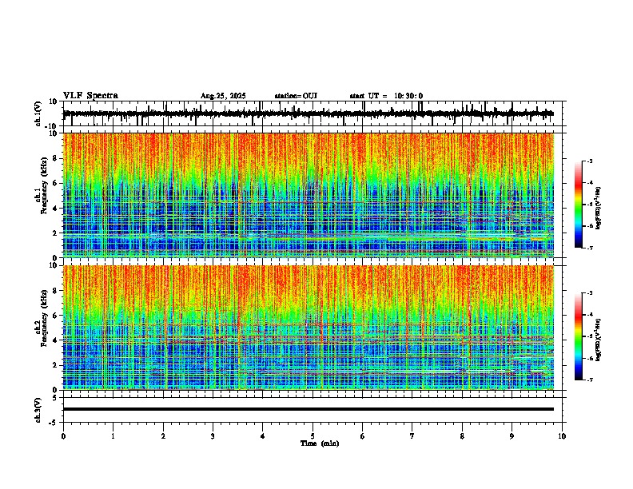Click the "Time (min)" axis title
This screenshot has height=489, width=633.
coord(320,443)
